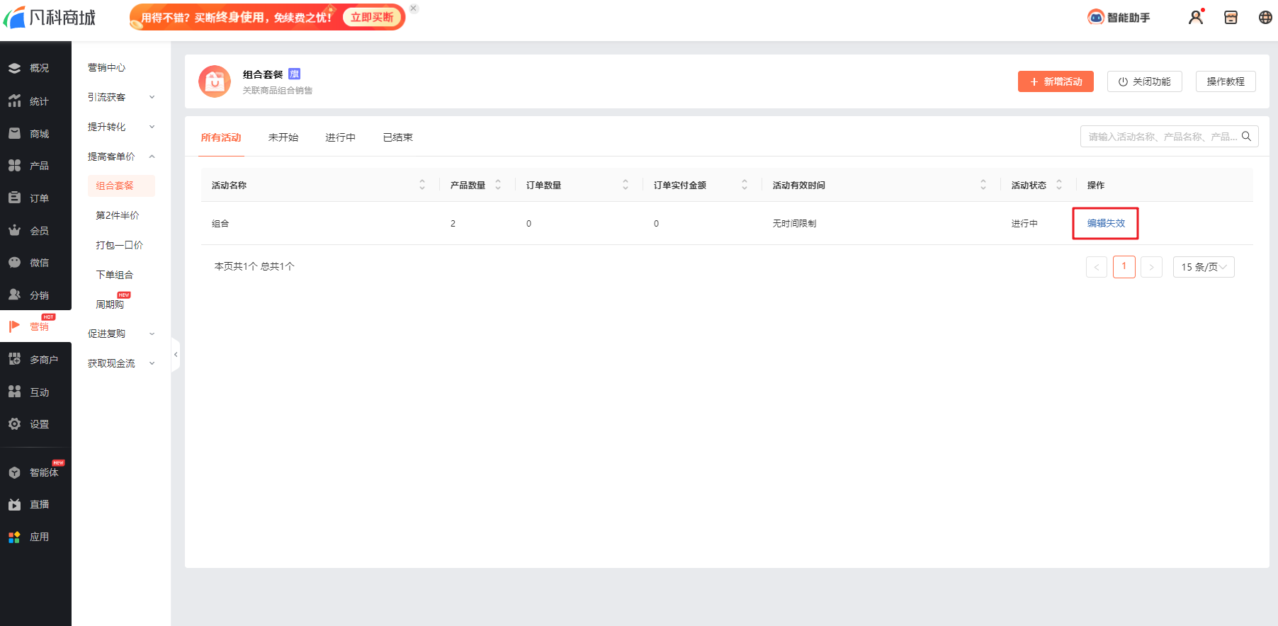Open the 智能助手 smart assistant
This screenshot has height=626, width=1278.
[1119, 18]
